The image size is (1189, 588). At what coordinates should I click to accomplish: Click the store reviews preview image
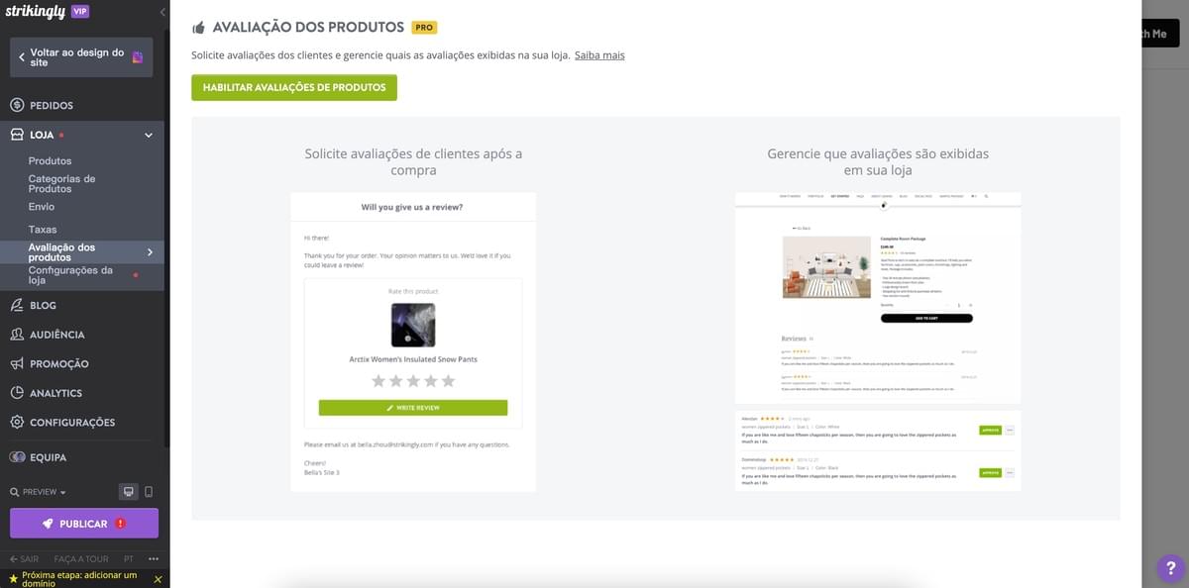pos(878,299)
